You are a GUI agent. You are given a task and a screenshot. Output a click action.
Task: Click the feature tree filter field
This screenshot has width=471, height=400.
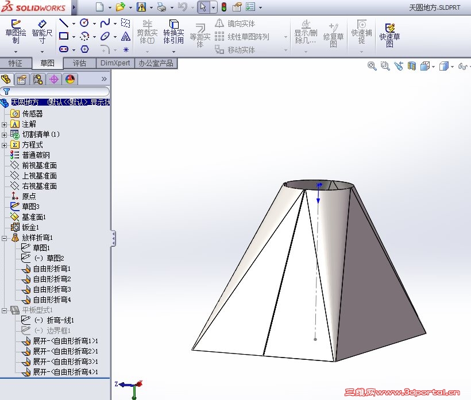pos(55,91)
